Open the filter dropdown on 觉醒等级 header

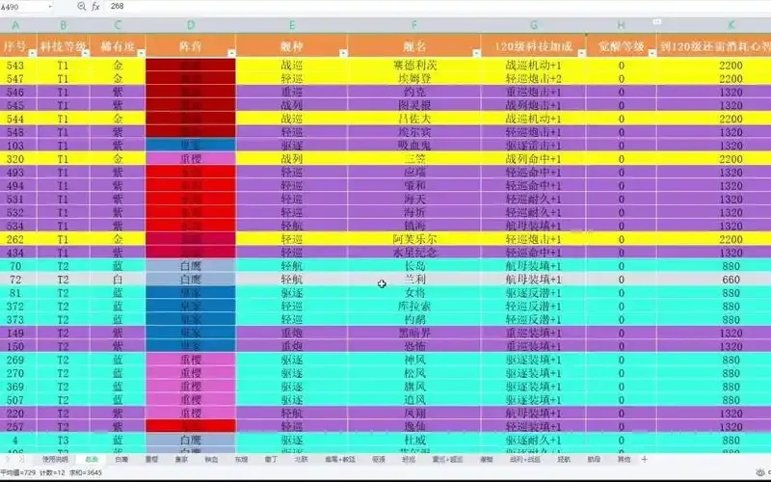(652, 53)
